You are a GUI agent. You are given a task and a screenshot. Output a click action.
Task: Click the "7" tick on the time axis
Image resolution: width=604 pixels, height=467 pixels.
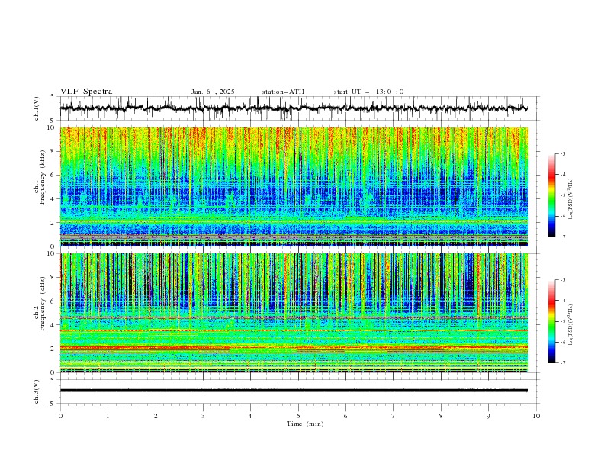[394, 416]
